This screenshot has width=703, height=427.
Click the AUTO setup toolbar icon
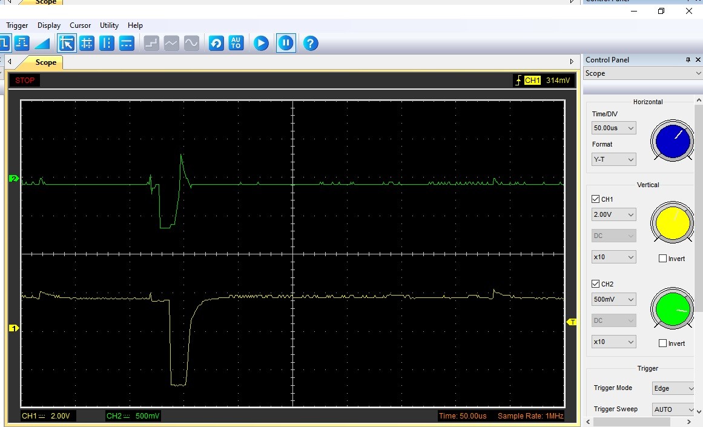coord(236,43)
